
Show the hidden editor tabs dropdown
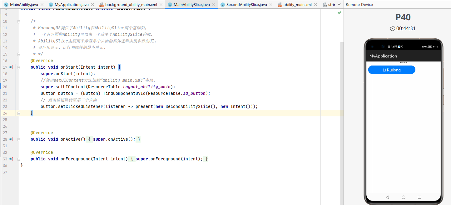coord(339,5)
